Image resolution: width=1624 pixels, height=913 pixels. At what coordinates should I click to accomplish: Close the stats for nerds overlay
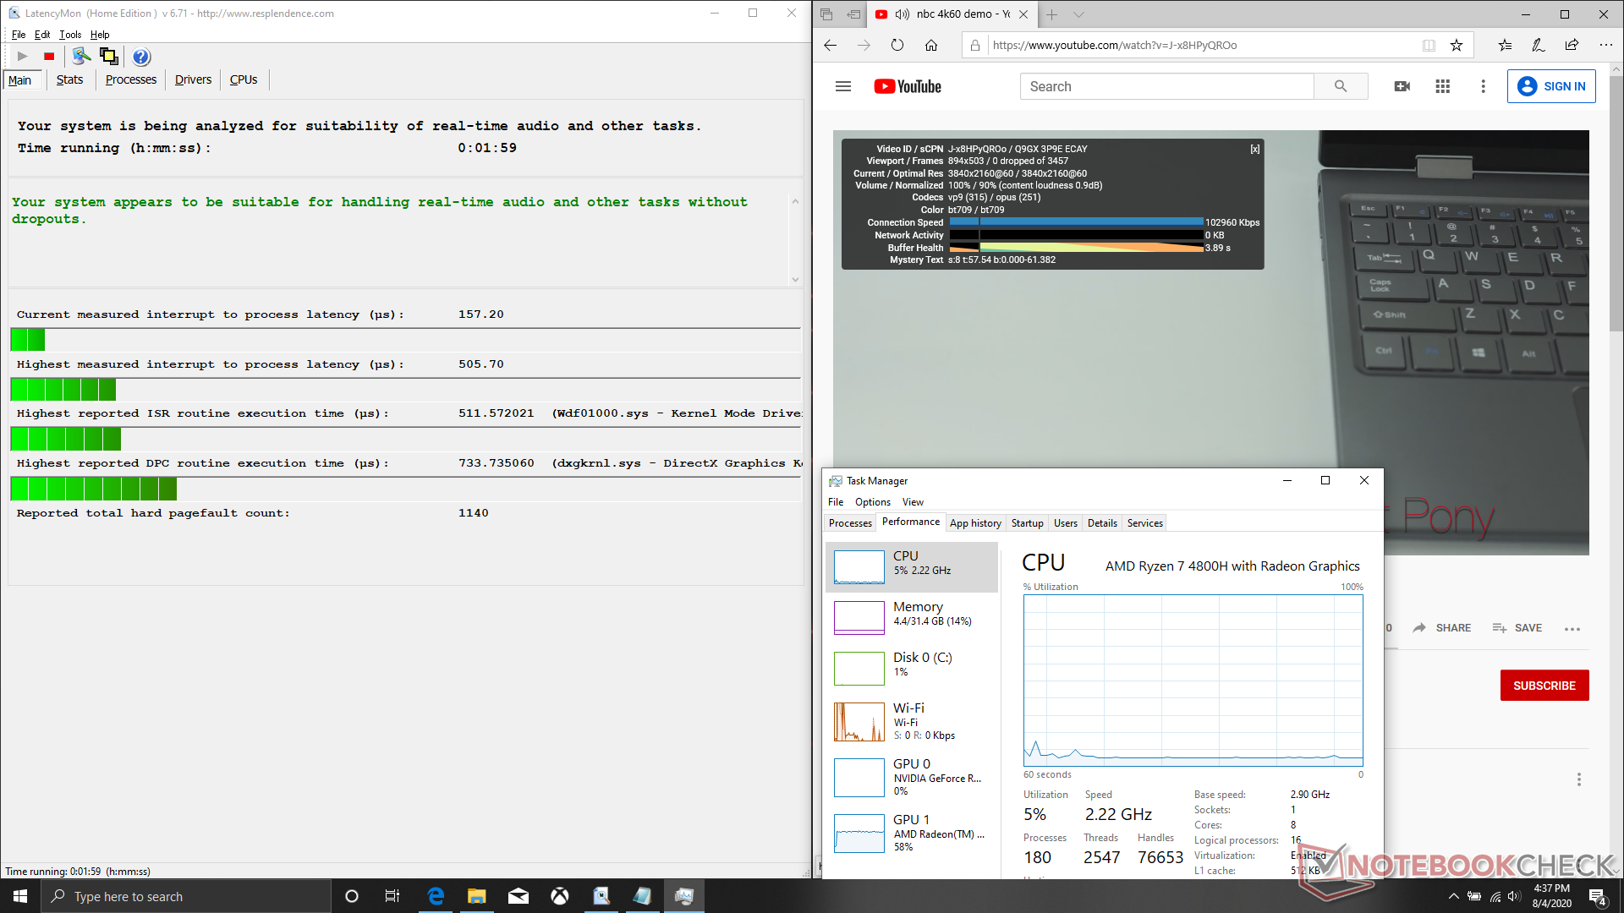click(x=1255, y=149)
